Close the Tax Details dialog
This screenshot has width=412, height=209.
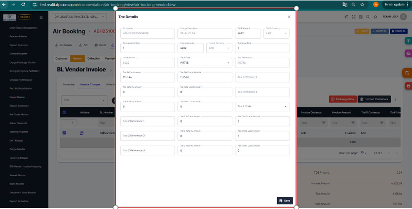coord(289,17)
